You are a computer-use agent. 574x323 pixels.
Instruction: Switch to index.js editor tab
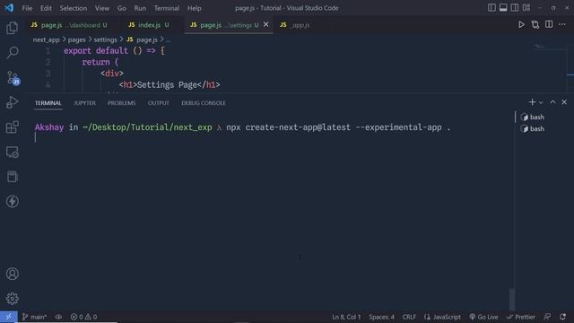(149, 25)
